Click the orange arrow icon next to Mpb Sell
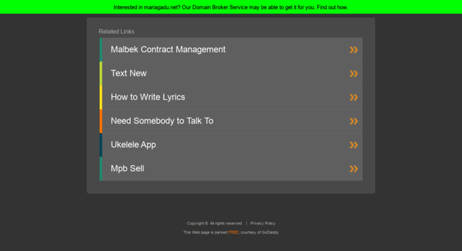The width and height of the screenshot is (462, 251). [x=354, y=169]
